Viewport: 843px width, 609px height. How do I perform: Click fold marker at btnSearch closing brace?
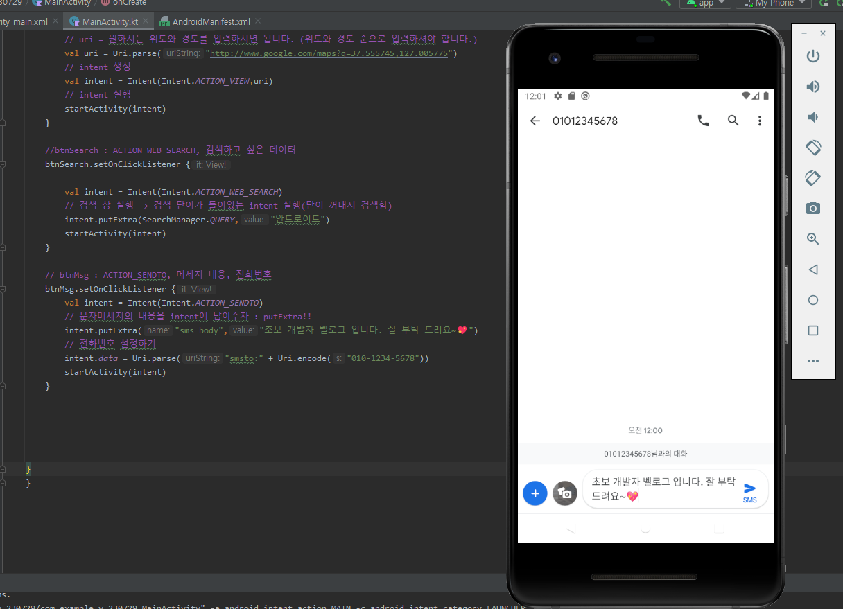tap(3, 247)
